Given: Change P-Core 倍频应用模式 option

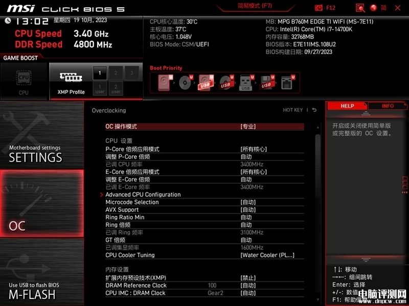Looking at the screenshot, I should [204, 149].
